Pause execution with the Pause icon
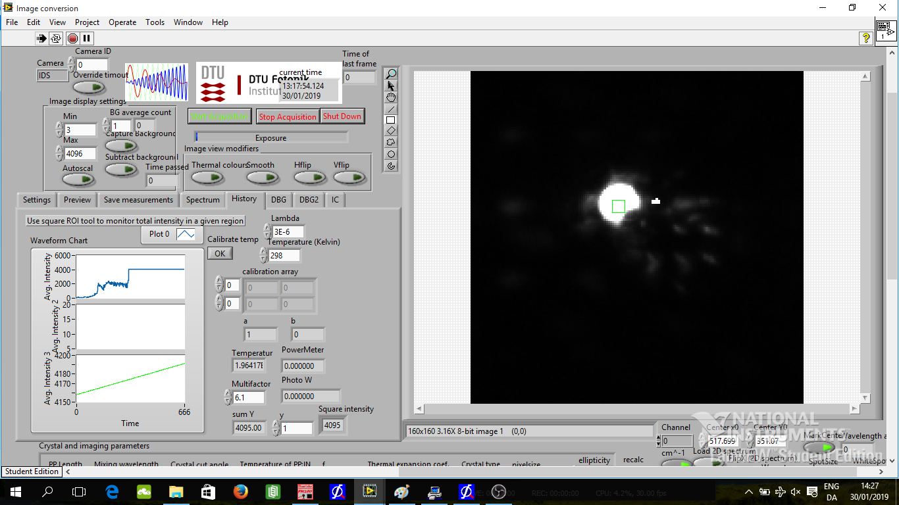Viewport: 899px width, 505px height. pos(86,39)
